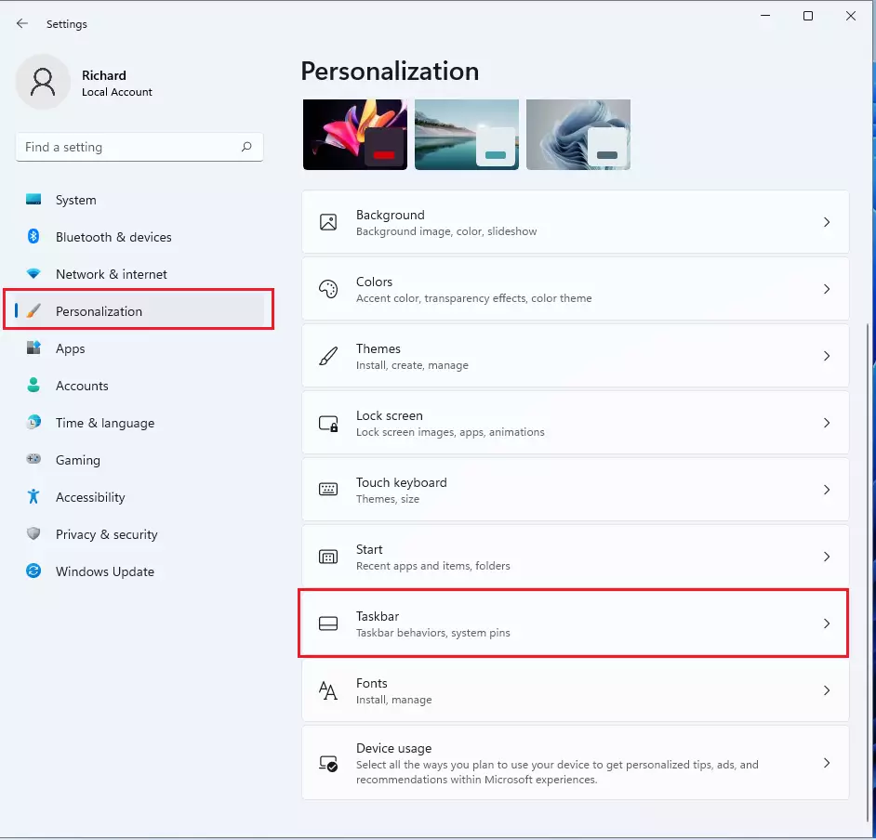The width and height of the screenshot is (876, 840).
Task: Click the Lock screen icon
Action: click(x=328, y=423)
